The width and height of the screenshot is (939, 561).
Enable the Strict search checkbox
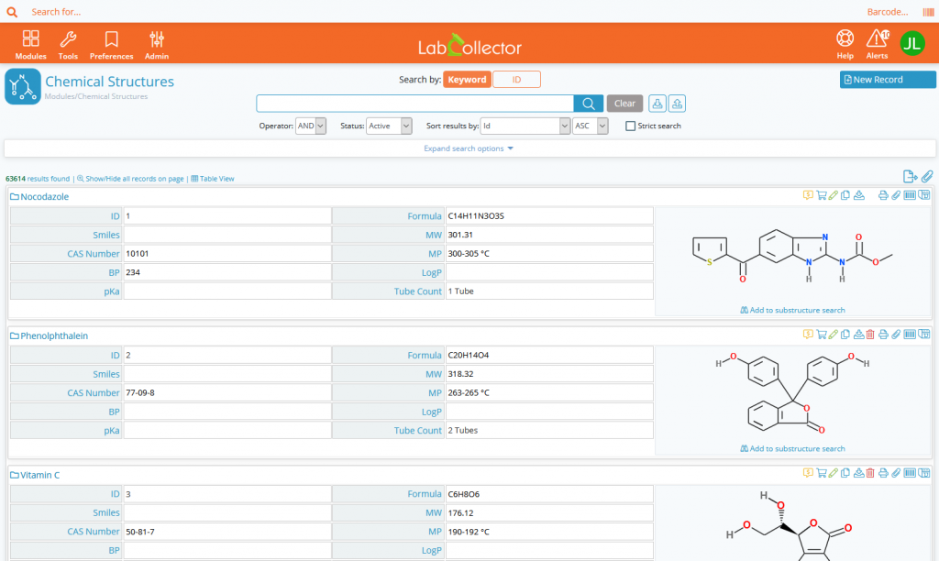coord(630,126)
